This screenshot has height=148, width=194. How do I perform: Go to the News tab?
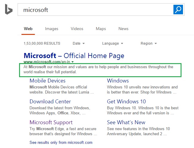(123, 29)
